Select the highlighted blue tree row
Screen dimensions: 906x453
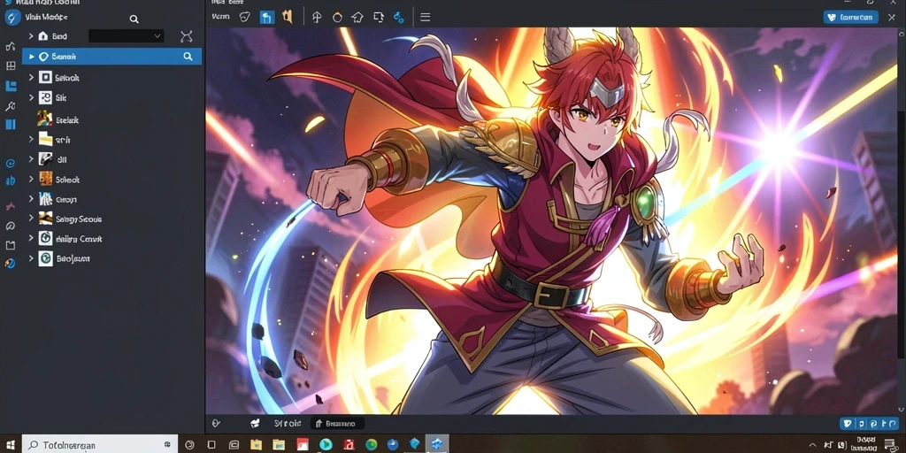point(112,56)
